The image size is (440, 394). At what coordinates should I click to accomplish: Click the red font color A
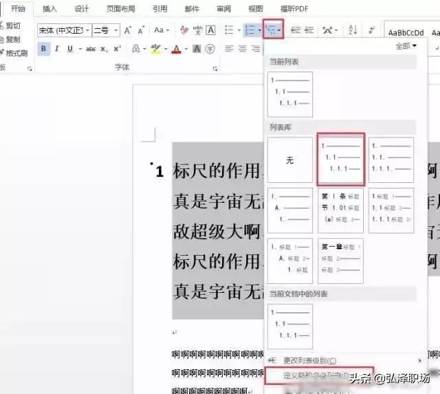[176, 49]
